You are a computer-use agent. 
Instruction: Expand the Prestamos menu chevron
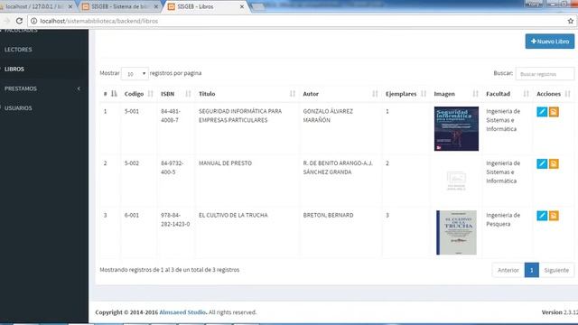[x=79, y=88]
